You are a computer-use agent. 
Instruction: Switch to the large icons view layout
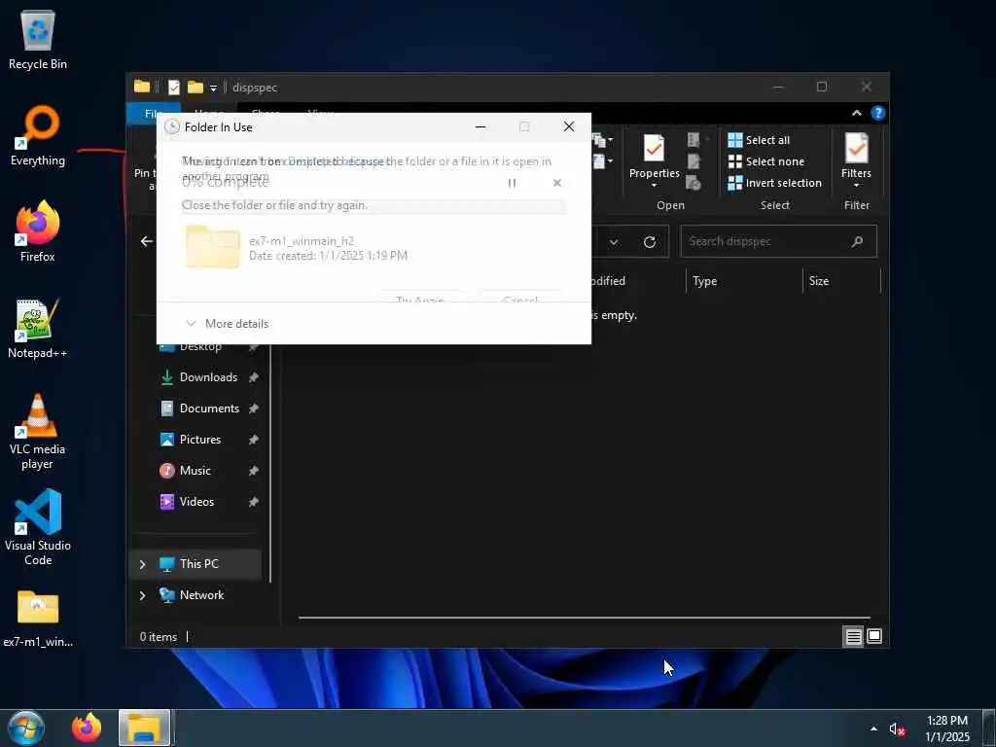(874, 636)
